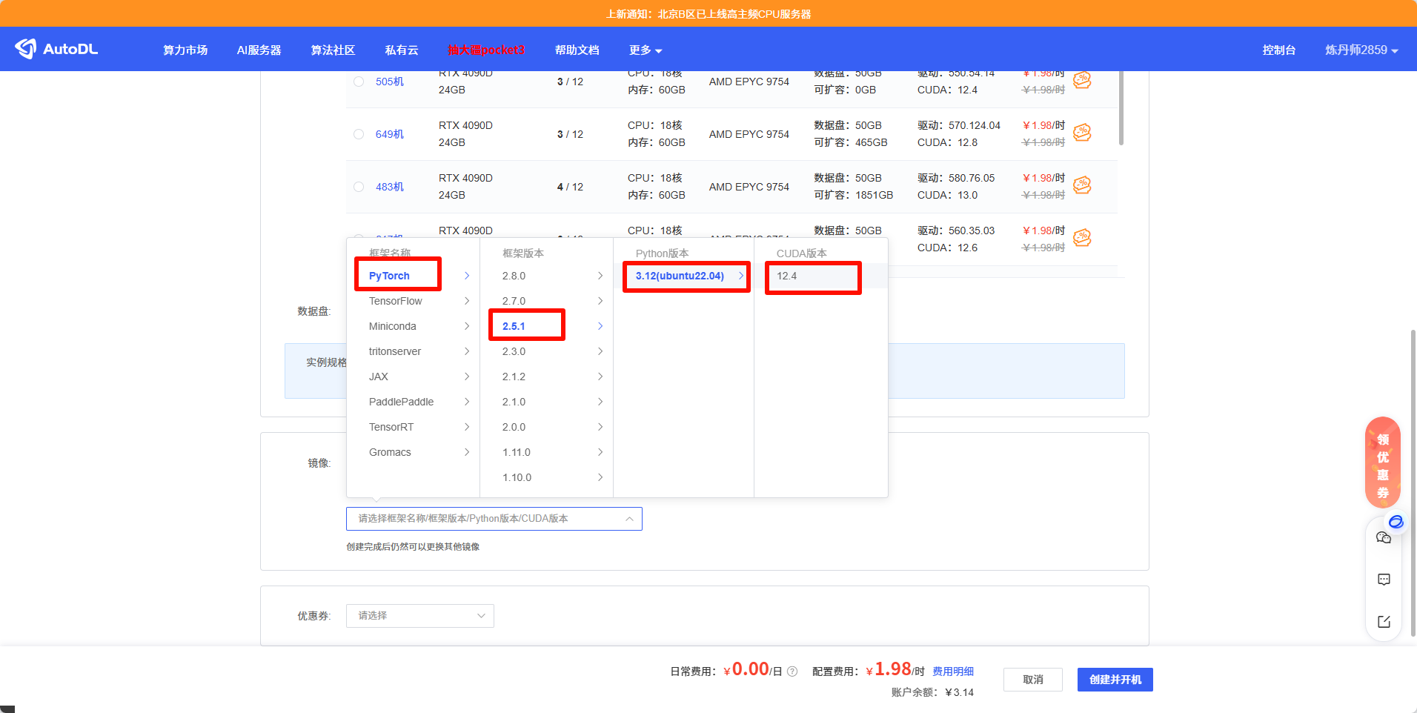Choose framework version 1.10.0
This screenshot has height=713, width=1417.
(x=546, y=477)
